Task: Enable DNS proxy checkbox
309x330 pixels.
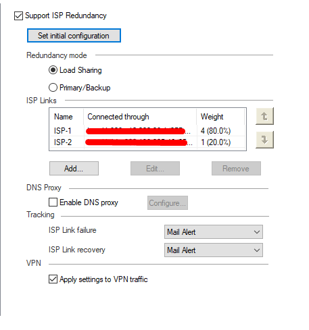Action: [x=53, y=202]
